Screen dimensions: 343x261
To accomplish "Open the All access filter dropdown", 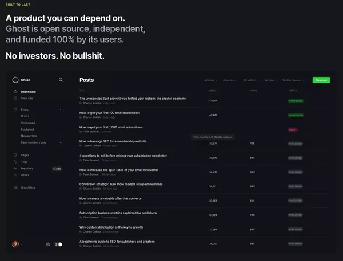I will (x=230, y=80).
